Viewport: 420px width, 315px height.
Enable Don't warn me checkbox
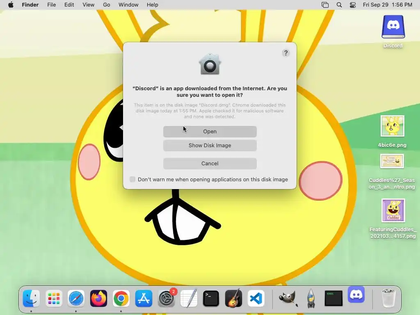(x=132, y=179)
